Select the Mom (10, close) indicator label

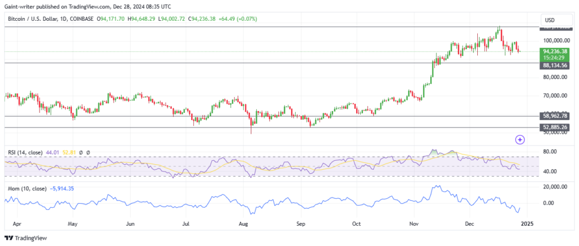(27, 188)
